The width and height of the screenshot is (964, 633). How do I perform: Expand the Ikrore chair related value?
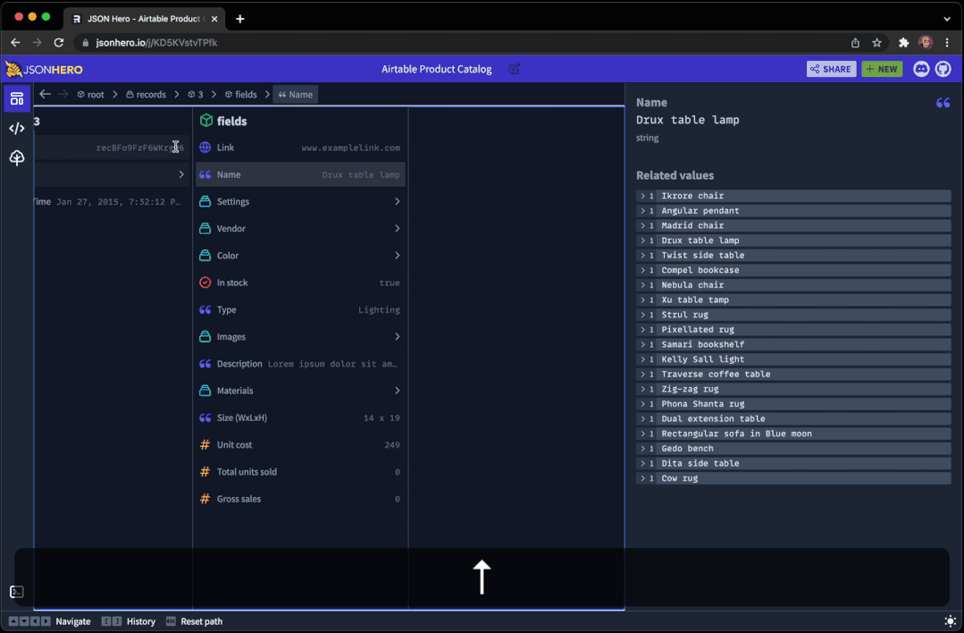[x=642, y=195]
